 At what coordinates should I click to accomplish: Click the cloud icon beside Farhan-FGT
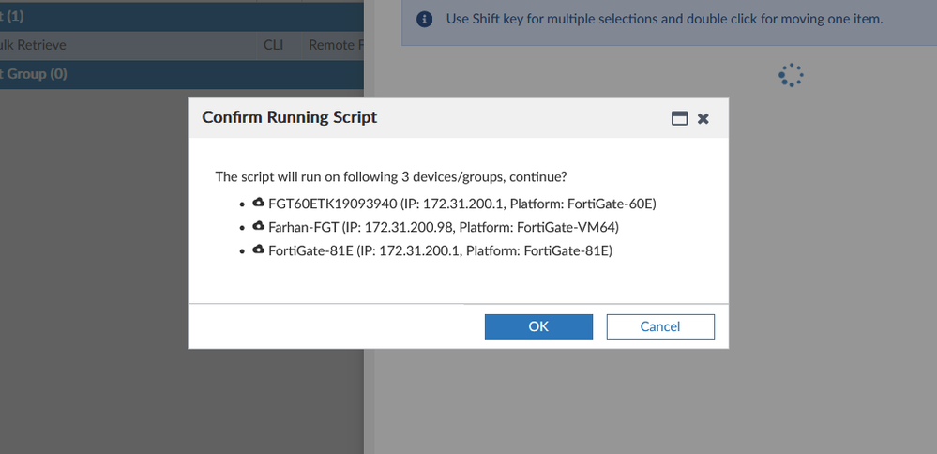259,226
